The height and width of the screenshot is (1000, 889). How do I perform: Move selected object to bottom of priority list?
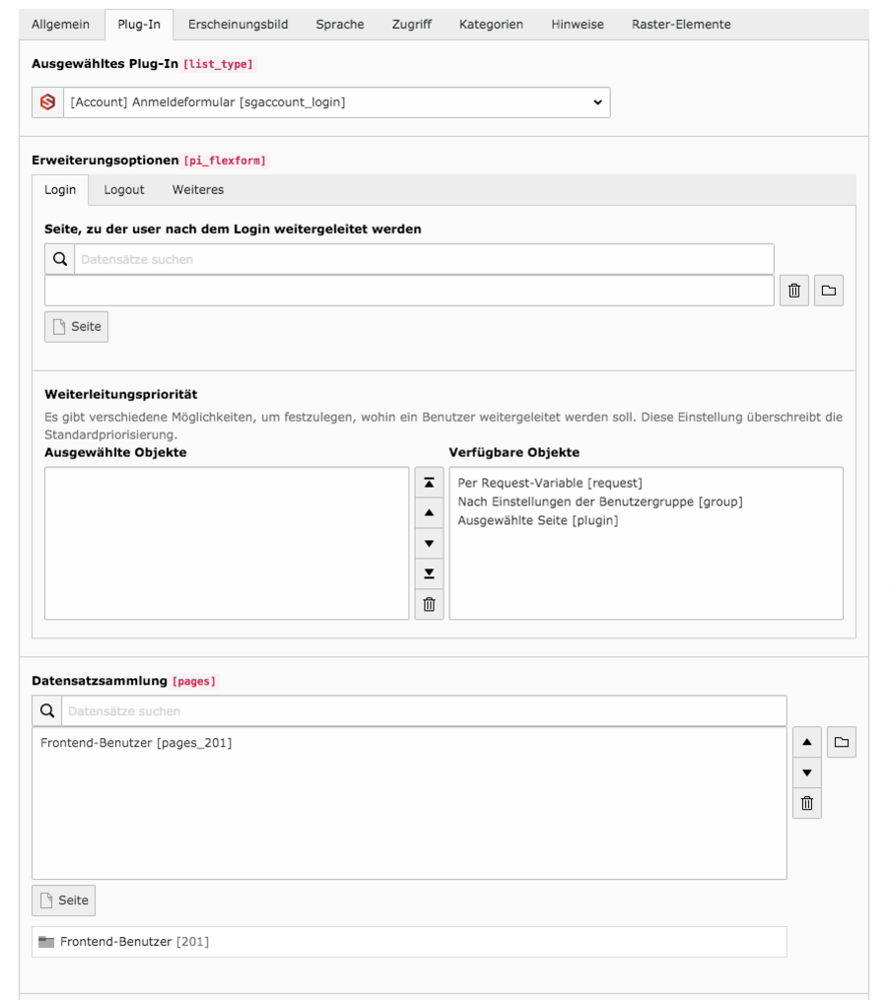(x=428, y=569)
